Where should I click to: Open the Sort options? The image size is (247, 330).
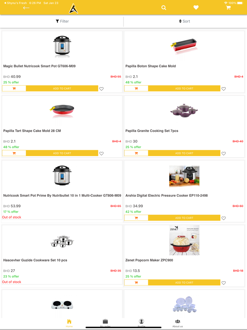point(185,21)
